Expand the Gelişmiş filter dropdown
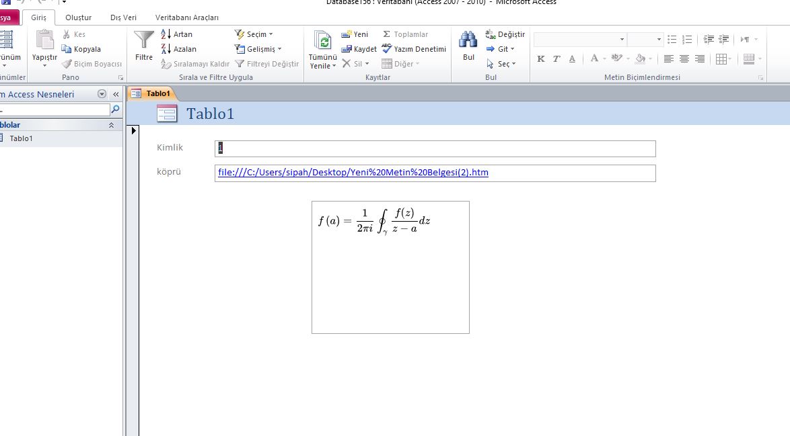This screenshot has height=436, width=790. (x=258, y=49)
